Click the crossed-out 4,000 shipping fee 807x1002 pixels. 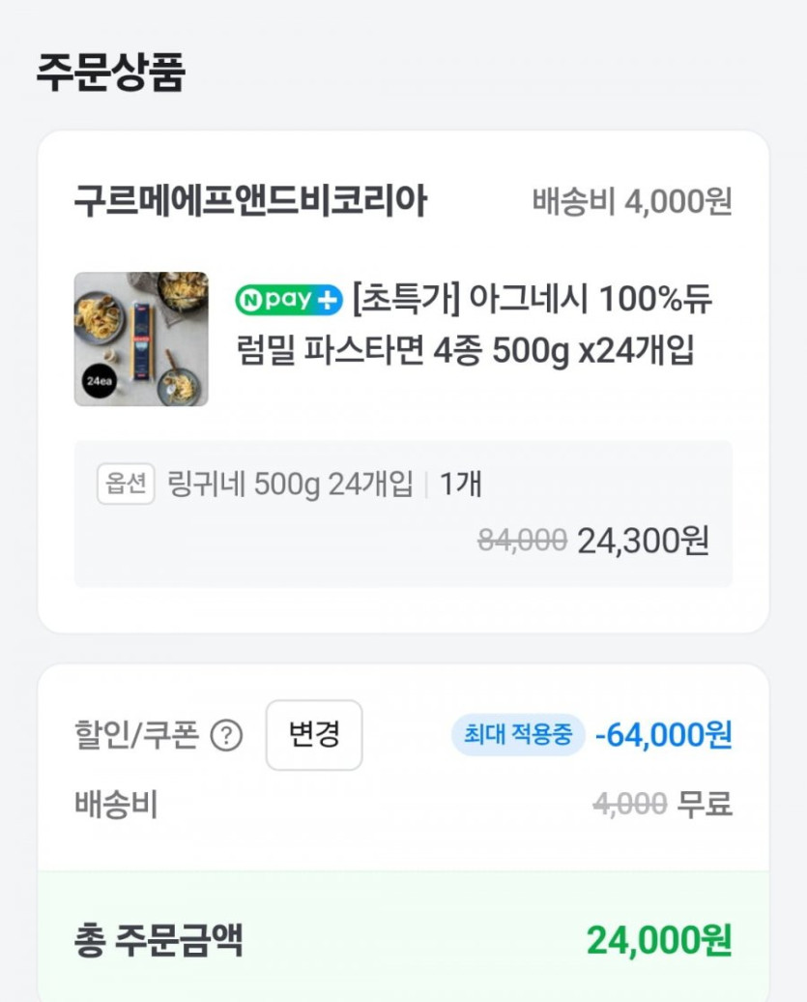pos(629,804)
